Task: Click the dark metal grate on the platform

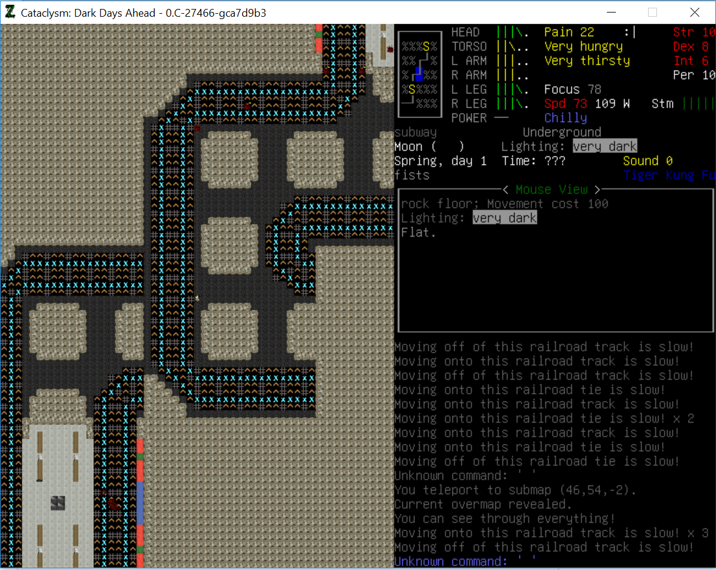Action: pos(58,503)
